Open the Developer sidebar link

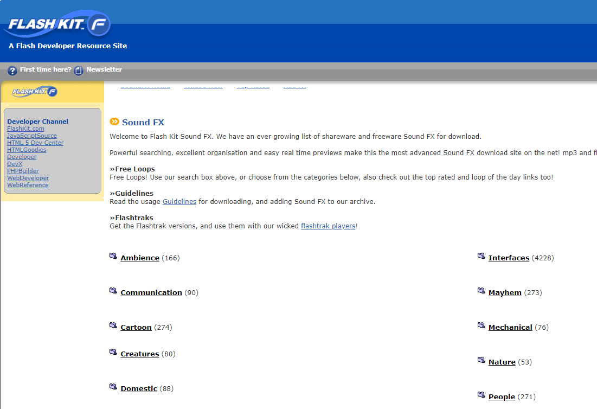tap(22, 157)
